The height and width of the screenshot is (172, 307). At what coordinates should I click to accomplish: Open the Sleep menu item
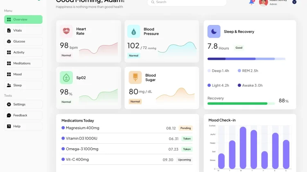(23, 85)
